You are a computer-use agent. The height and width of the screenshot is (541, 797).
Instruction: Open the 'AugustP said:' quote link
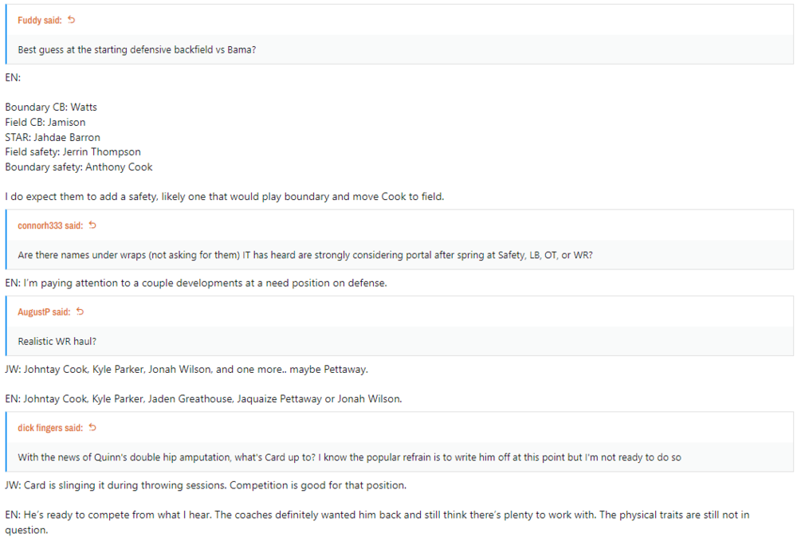point(44,312)
